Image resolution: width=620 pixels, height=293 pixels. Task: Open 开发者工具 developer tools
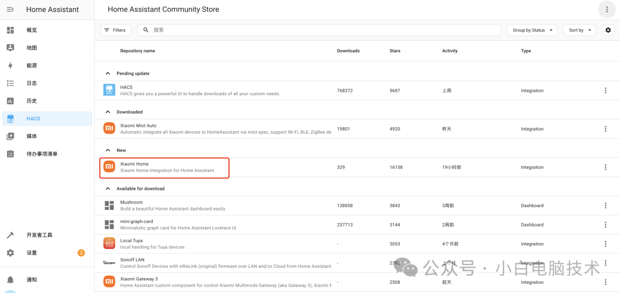[x=47, y=235]
